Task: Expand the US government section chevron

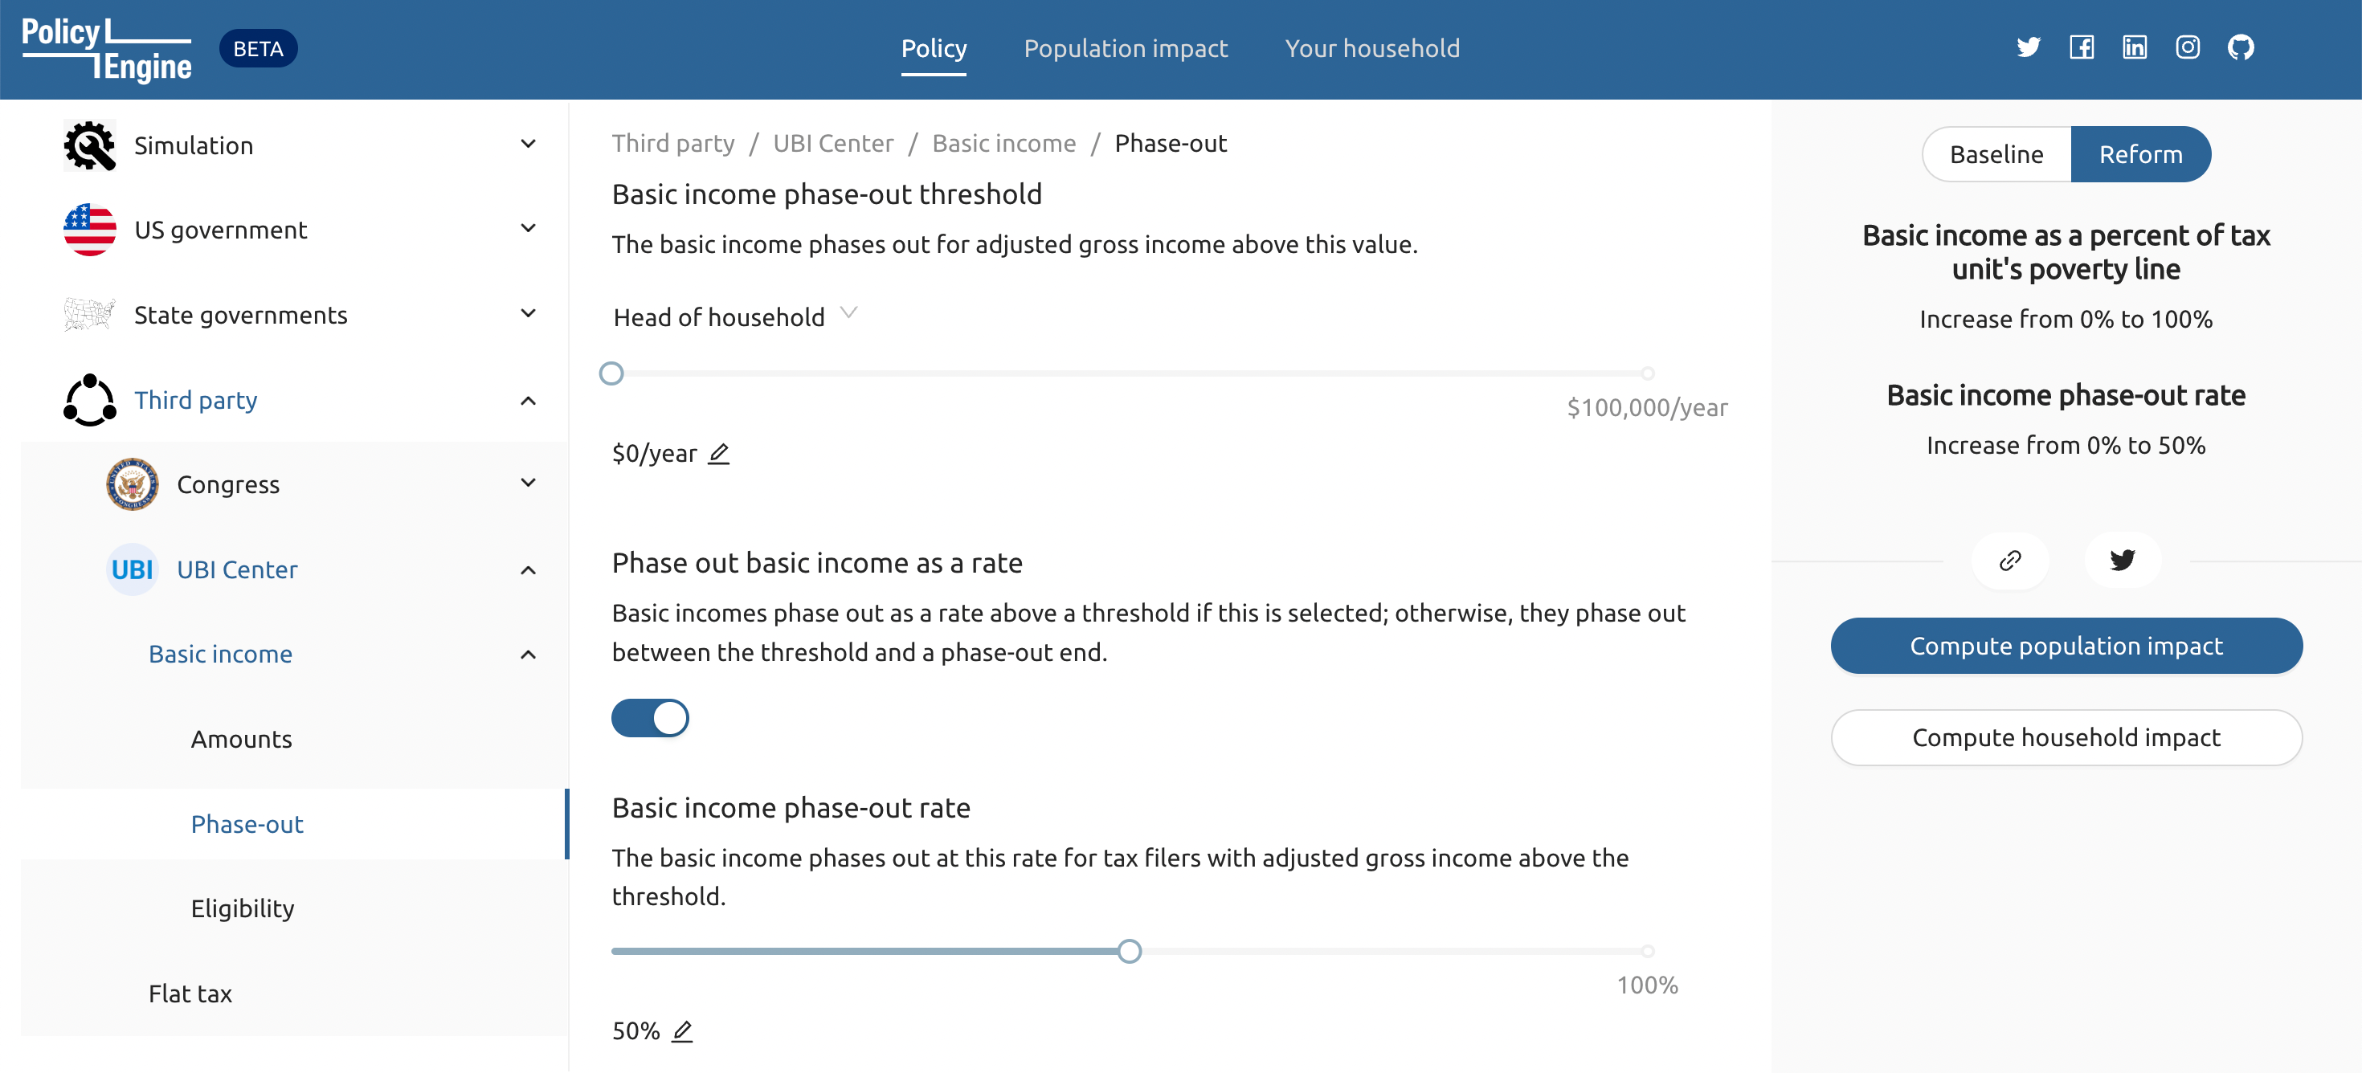Action: coord(528,228)
